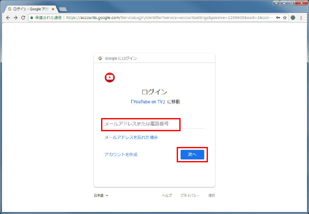Reload the current page
The width and height of the screenshot is (309, 214).
pos(23,18)
